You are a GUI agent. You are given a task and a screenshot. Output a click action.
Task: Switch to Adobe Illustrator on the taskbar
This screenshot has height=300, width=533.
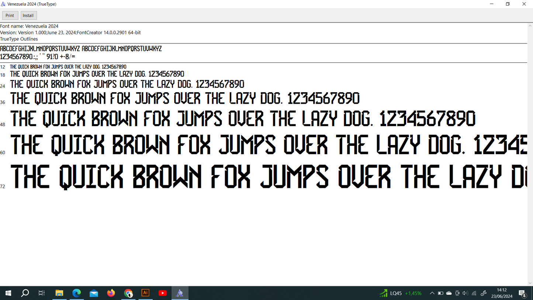coord(145,293)
